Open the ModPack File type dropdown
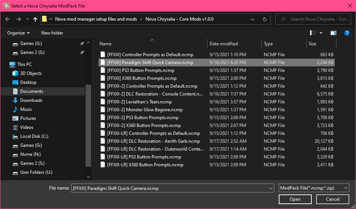Screen dimensions: 356x209 [314, 188]
